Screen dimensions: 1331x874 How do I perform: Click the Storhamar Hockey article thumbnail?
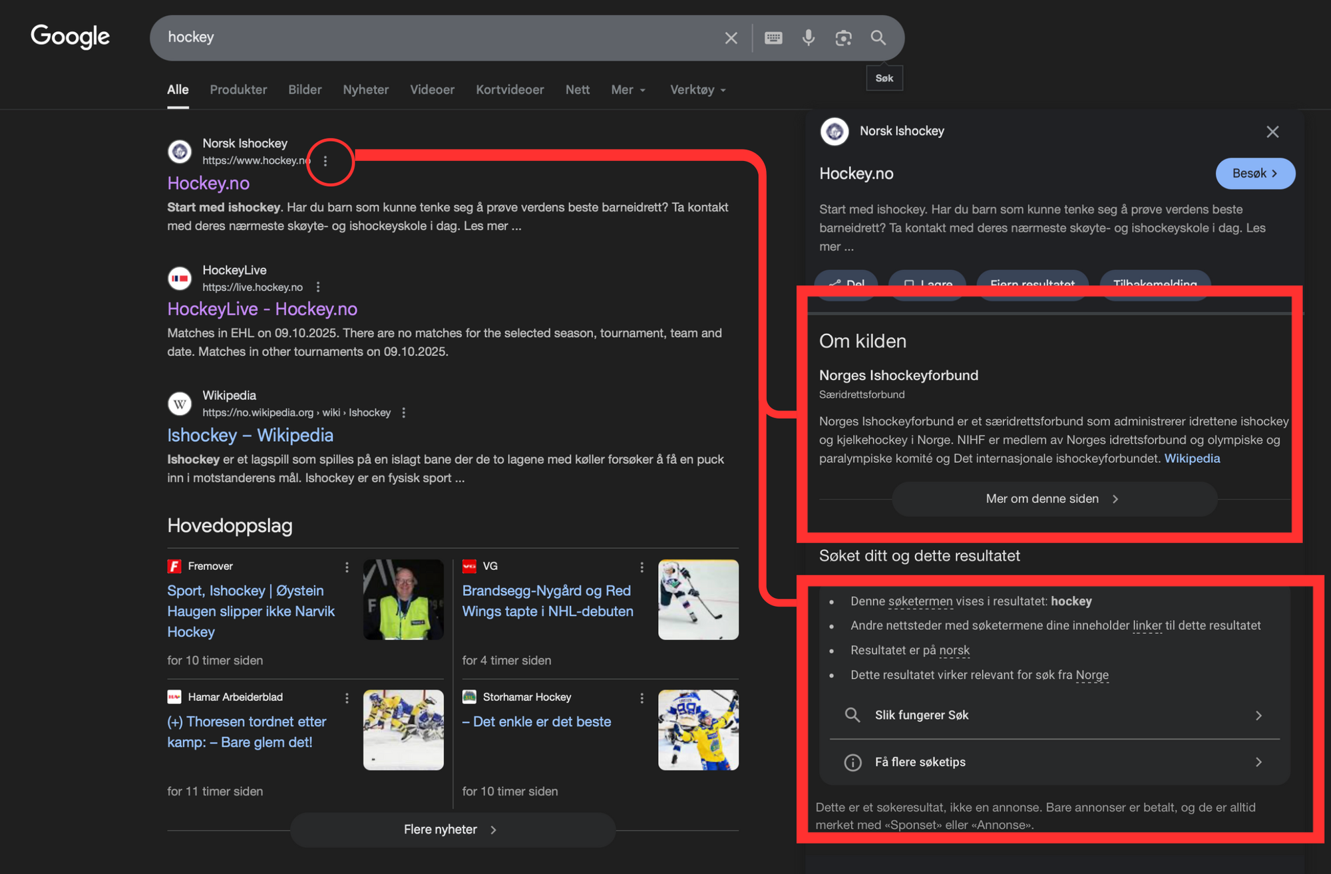coord(698,730)
